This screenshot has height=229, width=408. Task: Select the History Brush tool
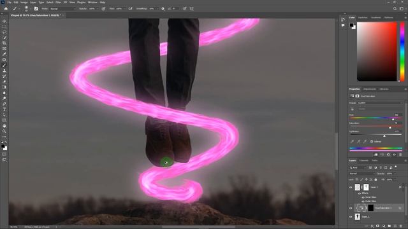click(x=4, y=76)
